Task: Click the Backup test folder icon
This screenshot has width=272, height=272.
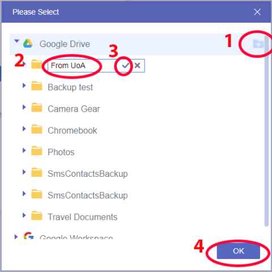Action: (37, 86)
